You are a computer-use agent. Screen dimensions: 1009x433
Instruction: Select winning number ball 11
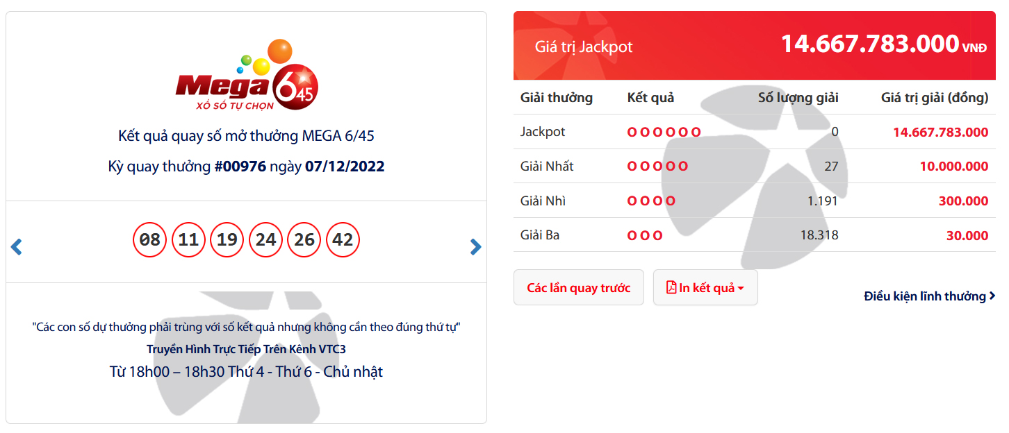coord(189,240)
